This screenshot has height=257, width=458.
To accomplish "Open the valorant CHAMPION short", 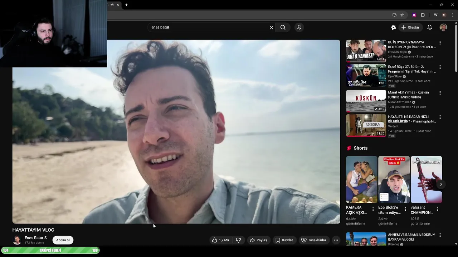I will (x=426, y=180).
